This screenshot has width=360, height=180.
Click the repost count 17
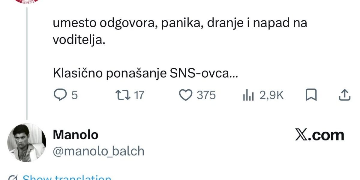coord(139,95)
